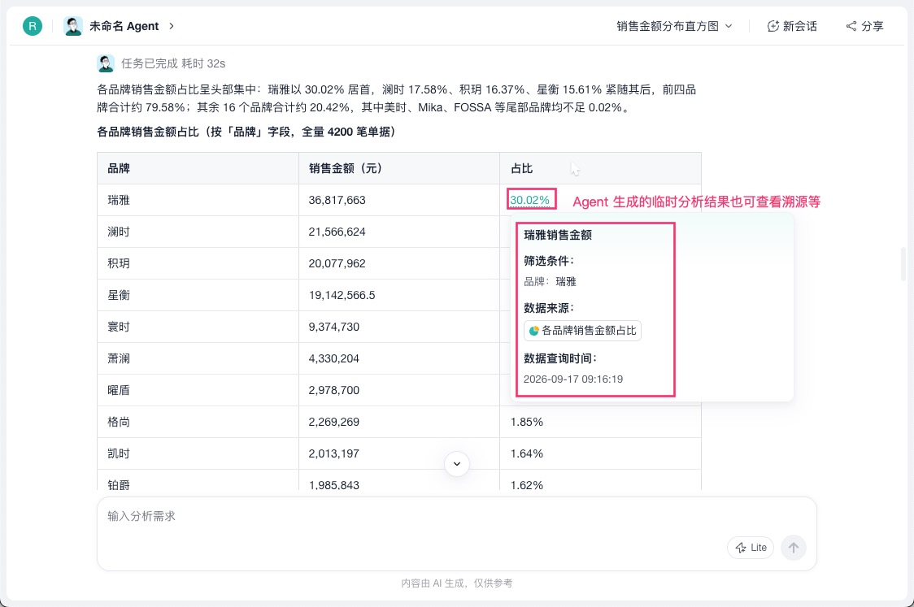Click the page vertical scrollbar thumb
The image size is (914, 607).
903,264
